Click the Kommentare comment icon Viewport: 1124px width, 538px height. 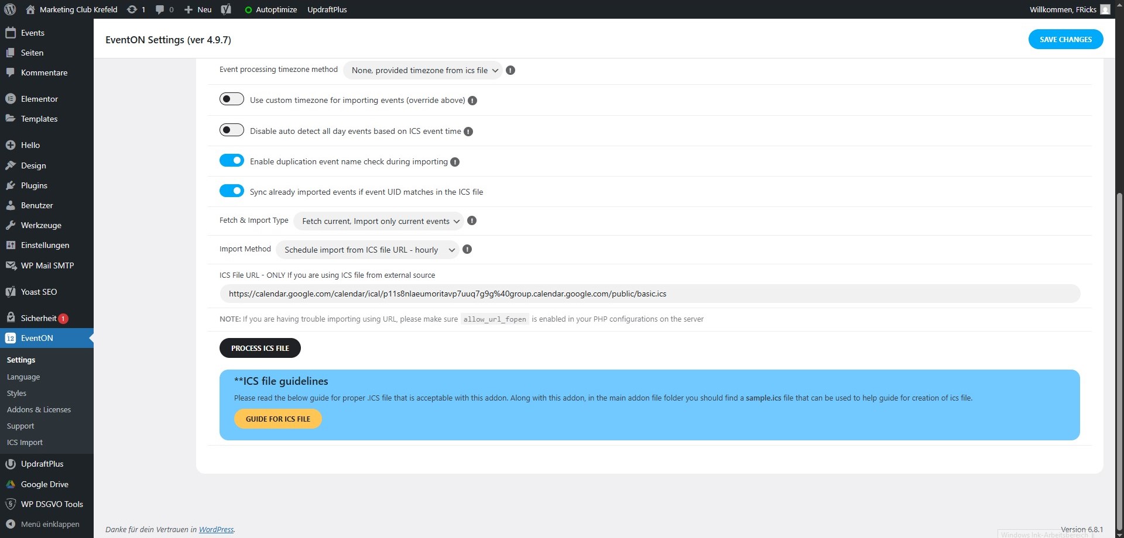pos(11,73)
